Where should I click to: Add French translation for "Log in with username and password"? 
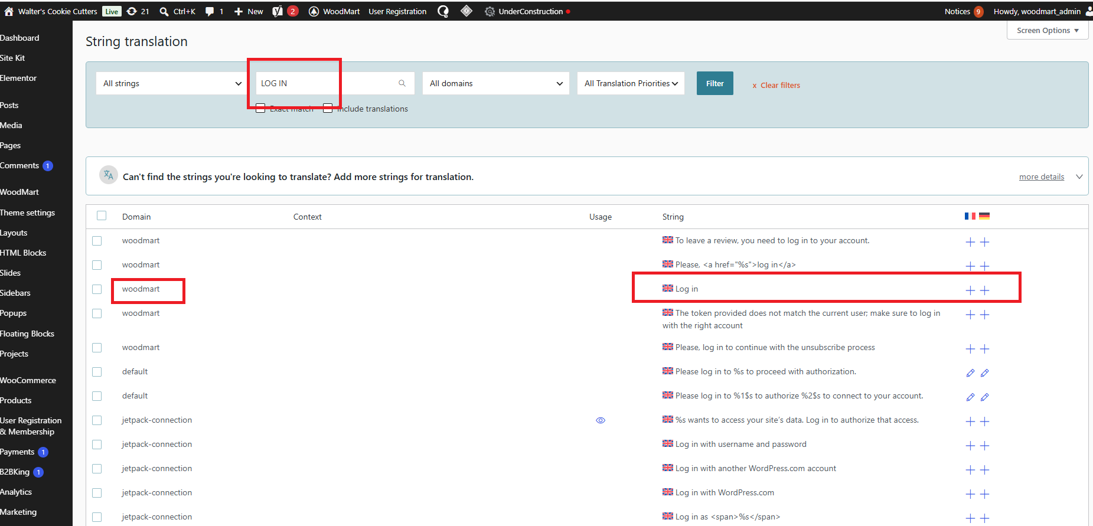point(970,446)
